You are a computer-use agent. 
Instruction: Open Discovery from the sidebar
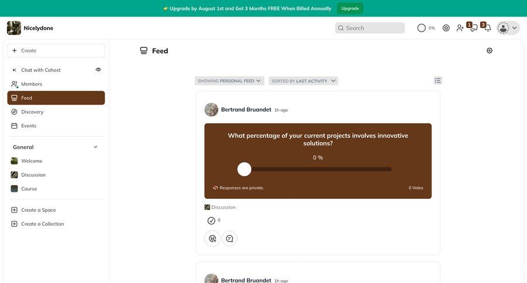(x=32, y=112)
